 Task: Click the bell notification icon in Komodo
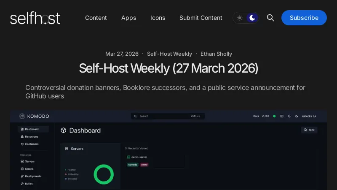tap(289, 116)
